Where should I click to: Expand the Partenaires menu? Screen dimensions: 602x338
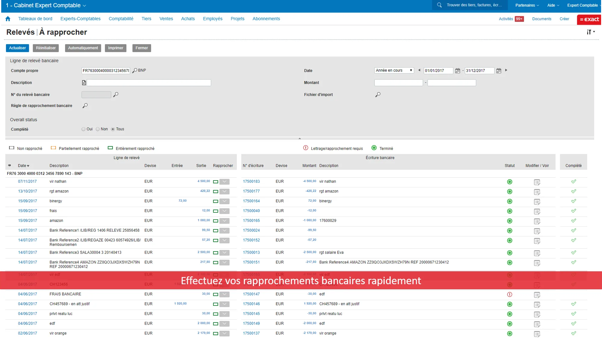pos(527,5)
